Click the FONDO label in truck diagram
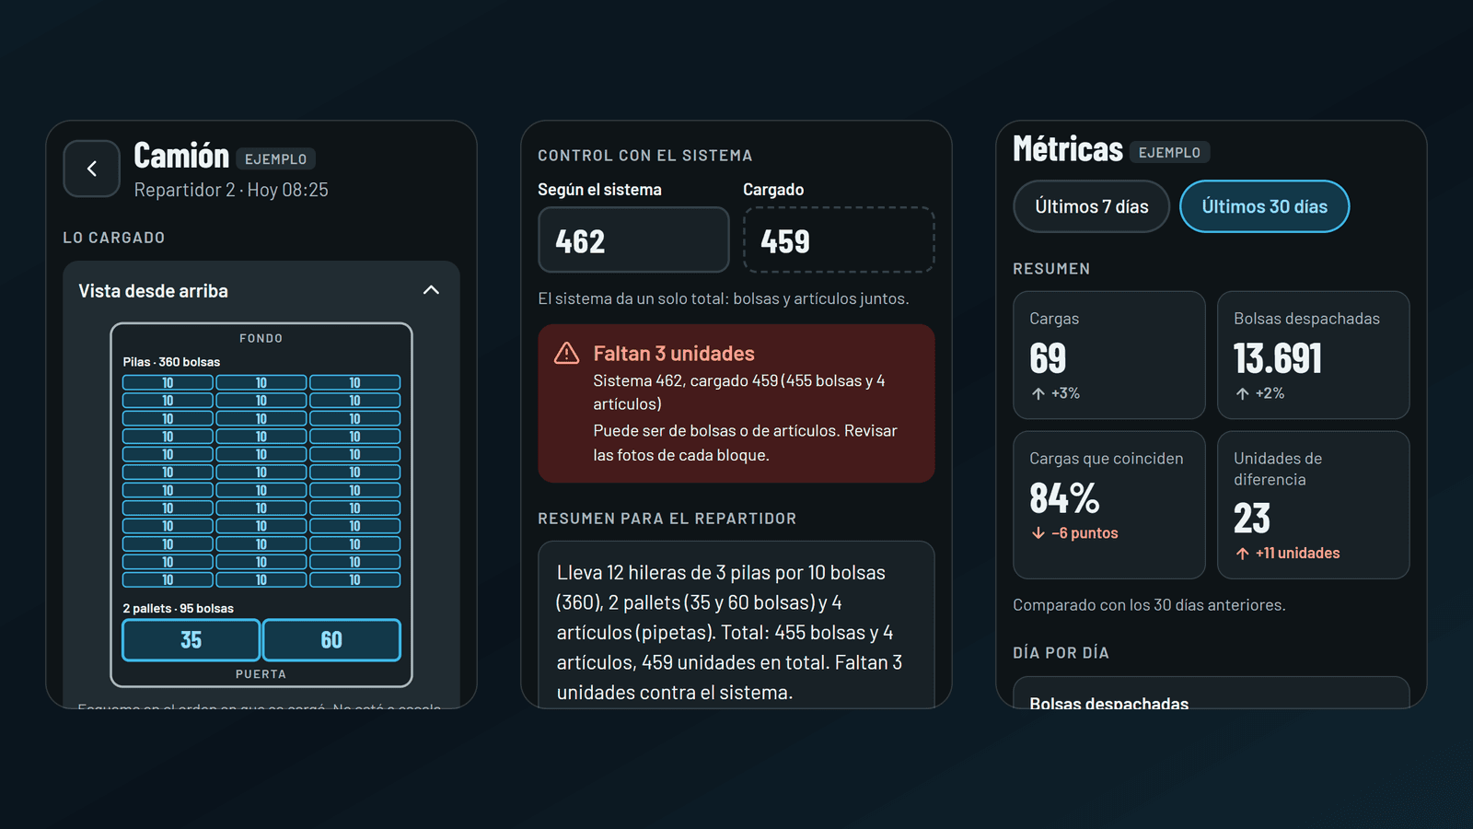Viewport: 1473px width, 829px height. pyautogui.click(x=261, y=338)
